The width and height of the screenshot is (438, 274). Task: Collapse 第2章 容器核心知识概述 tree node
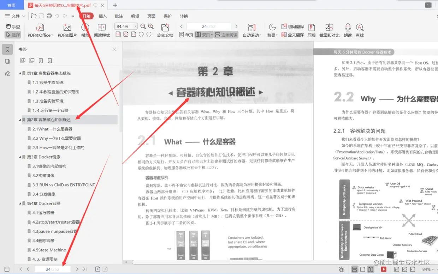click(x=20, y=120)
